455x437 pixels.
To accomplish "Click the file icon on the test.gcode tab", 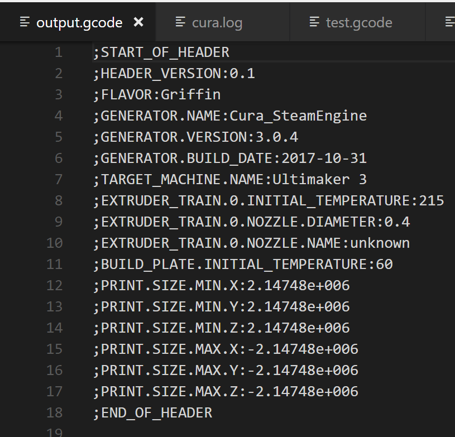I will click(x=314, y=22).
